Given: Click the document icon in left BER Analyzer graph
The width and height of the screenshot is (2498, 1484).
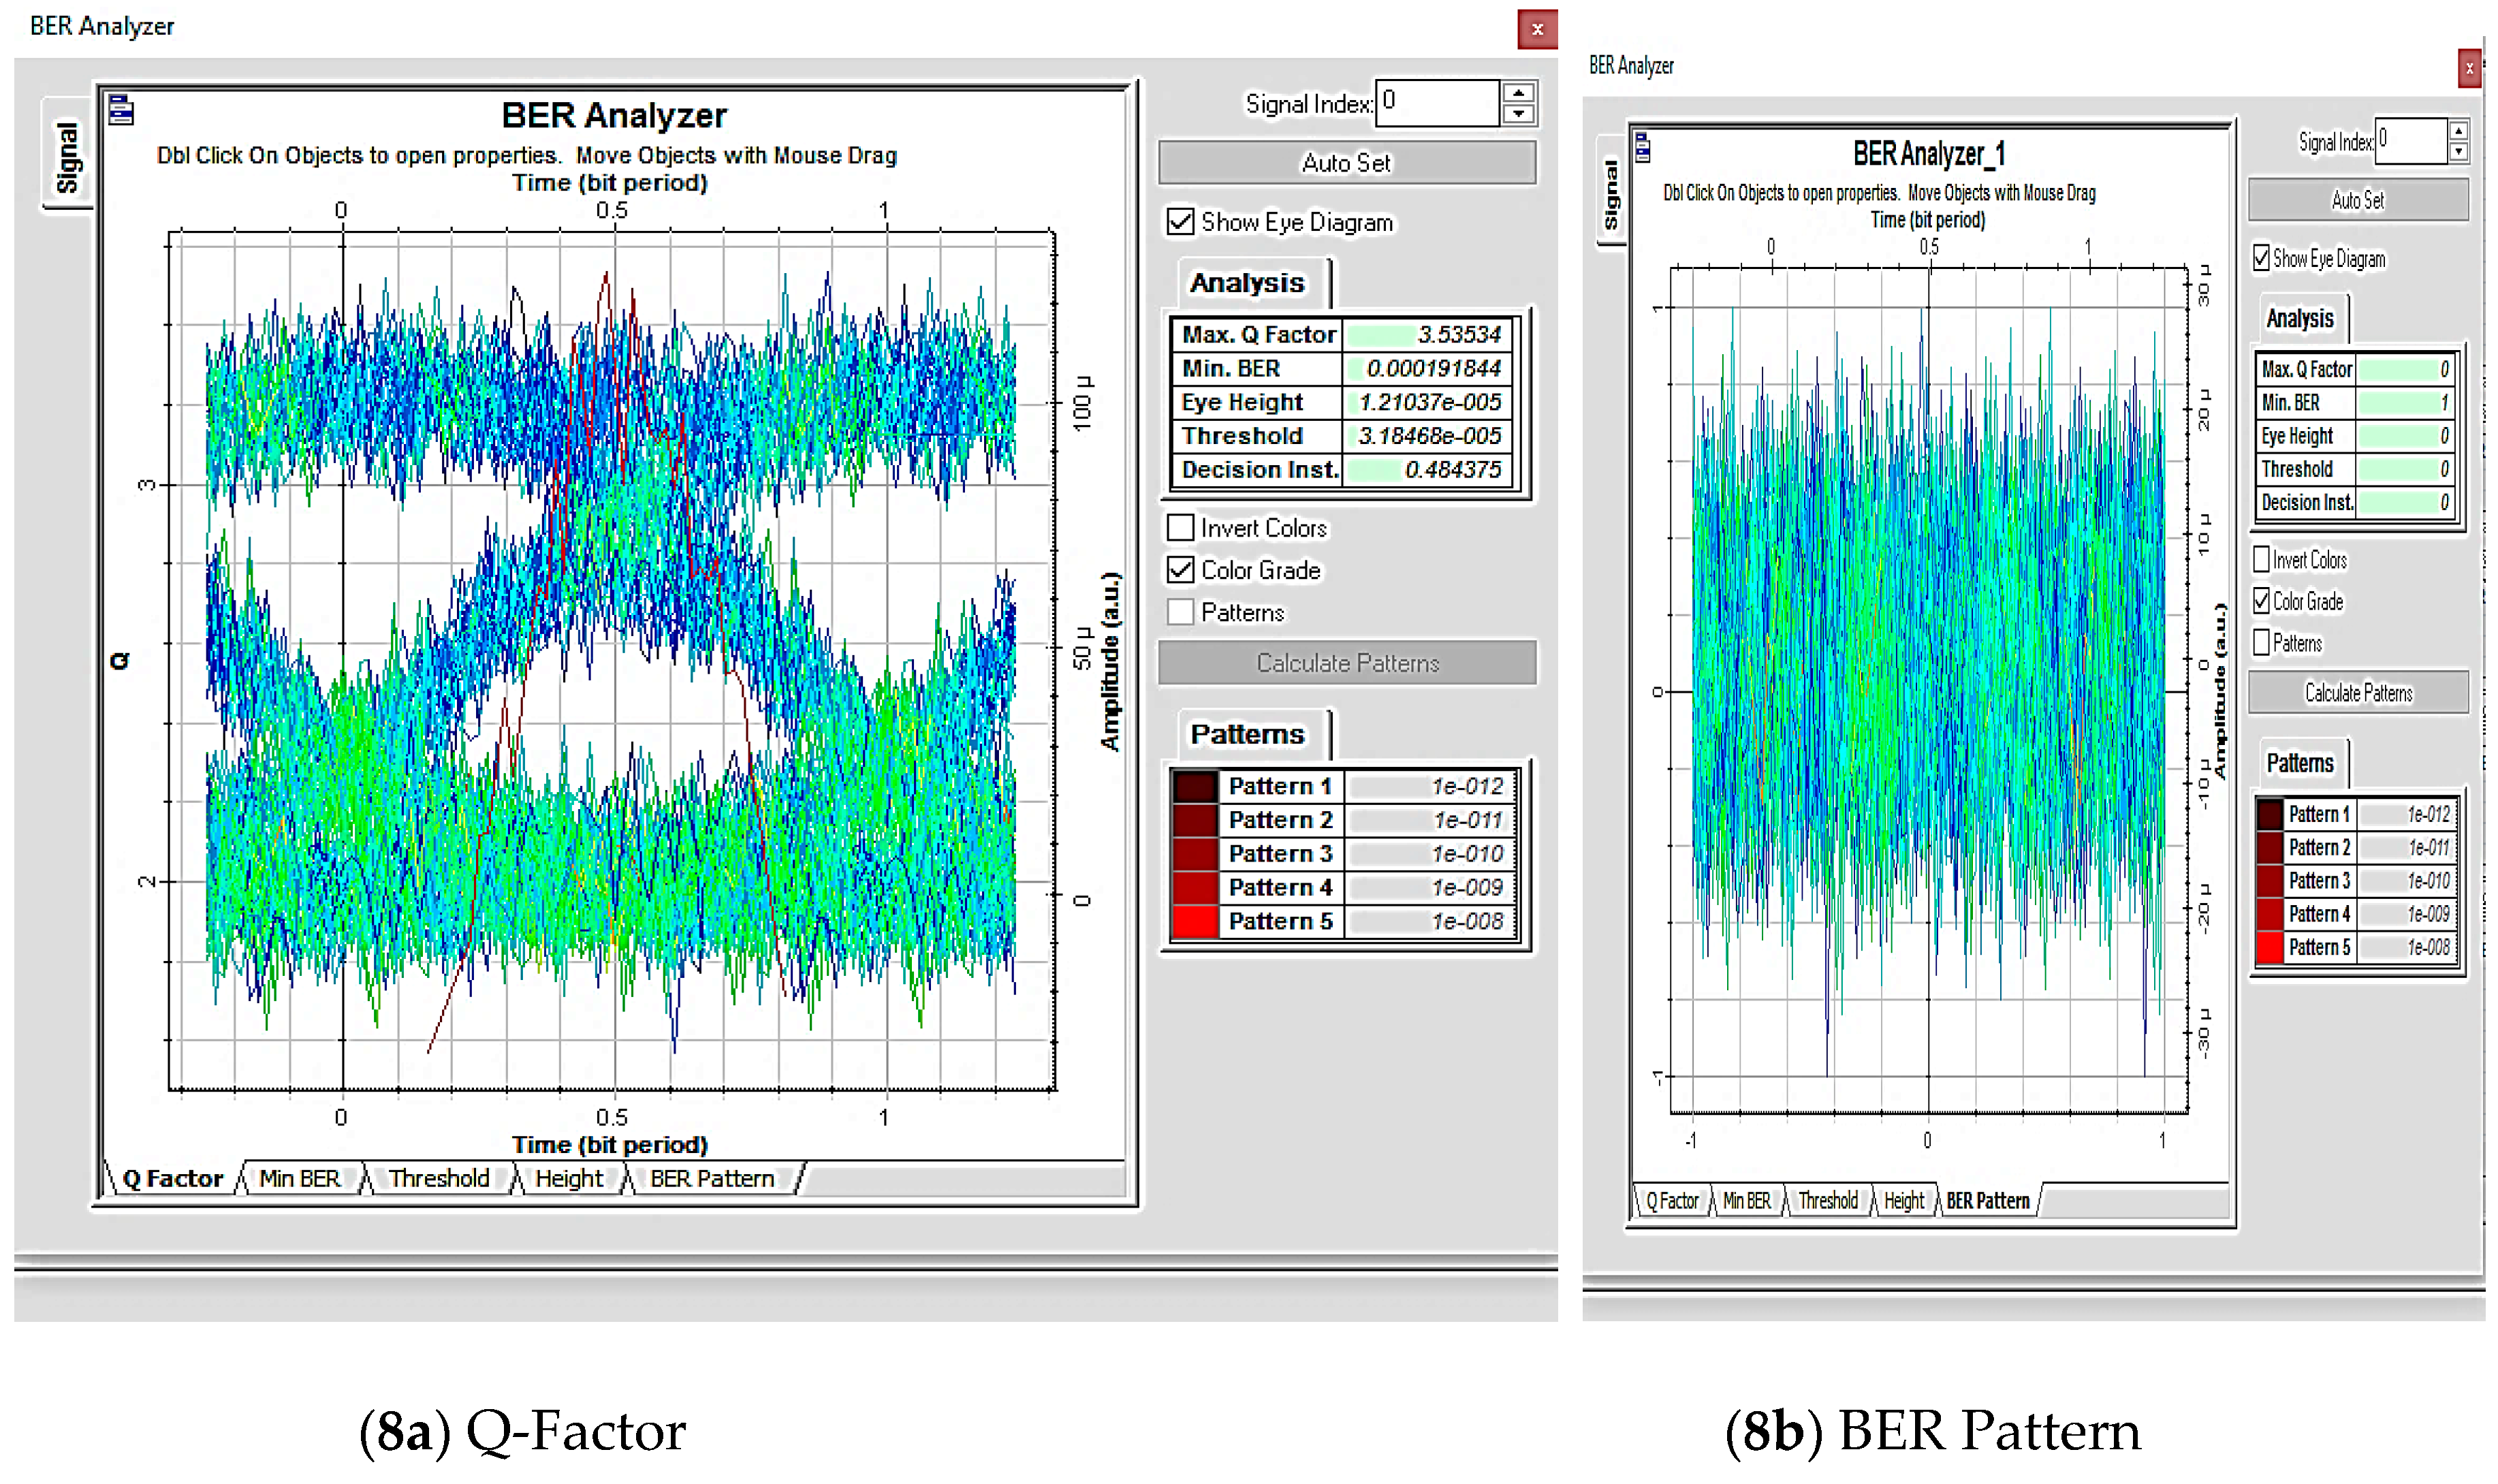Looking at the screenshot, I should (121, 110).
